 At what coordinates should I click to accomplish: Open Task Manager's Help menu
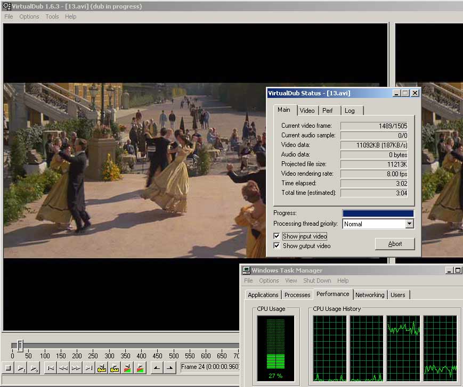click(x=343, y=281)
